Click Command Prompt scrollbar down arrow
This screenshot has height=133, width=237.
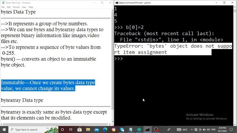[x=235, y=125]
